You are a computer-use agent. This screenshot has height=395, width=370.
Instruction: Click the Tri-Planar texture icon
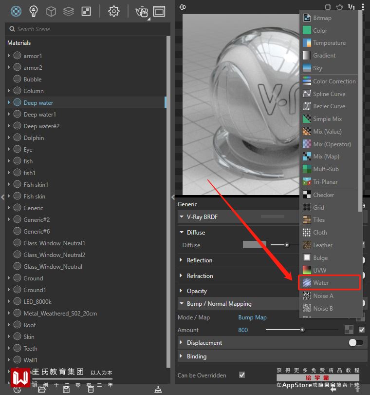(x=307, y=181)
